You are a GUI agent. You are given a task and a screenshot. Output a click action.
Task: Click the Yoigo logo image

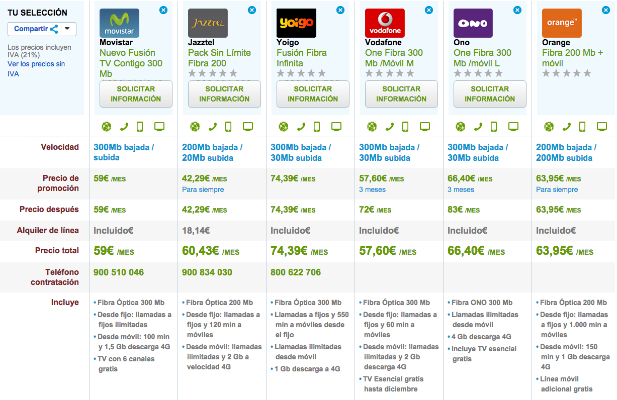coord(296,23)
